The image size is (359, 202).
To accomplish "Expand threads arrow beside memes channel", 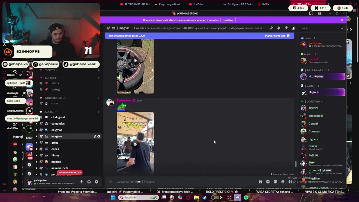I will [x=36, y=162].
